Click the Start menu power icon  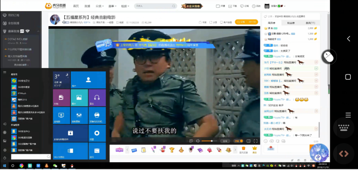[5, 158]
